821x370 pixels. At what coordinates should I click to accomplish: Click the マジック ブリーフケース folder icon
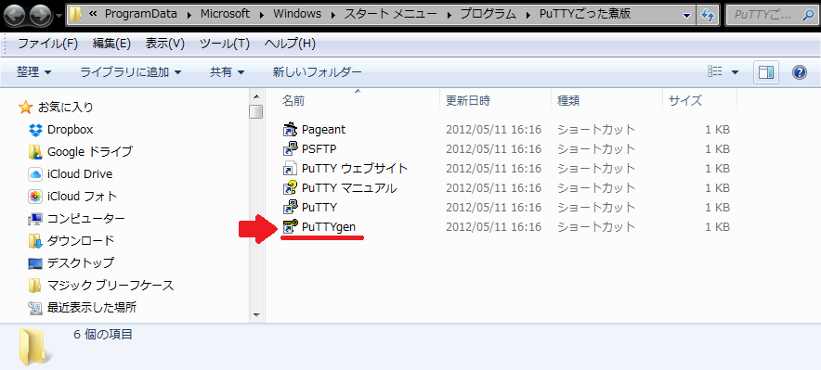tap(35, 286)
